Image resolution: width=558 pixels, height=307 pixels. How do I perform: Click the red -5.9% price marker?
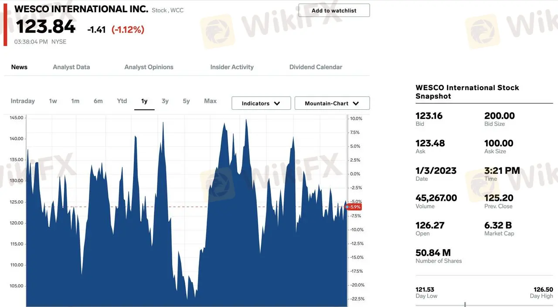355,207
